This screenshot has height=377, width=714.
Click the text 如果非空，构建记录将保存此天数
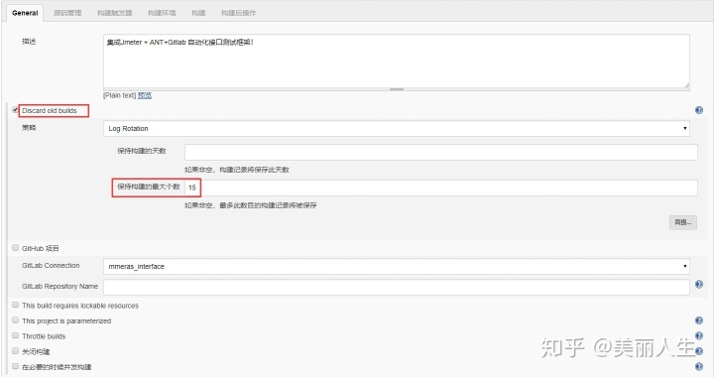(237, 170)
